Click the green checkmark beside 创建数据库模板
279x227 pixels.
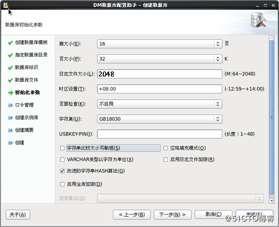pyautogui.click(x=10, y=42)
